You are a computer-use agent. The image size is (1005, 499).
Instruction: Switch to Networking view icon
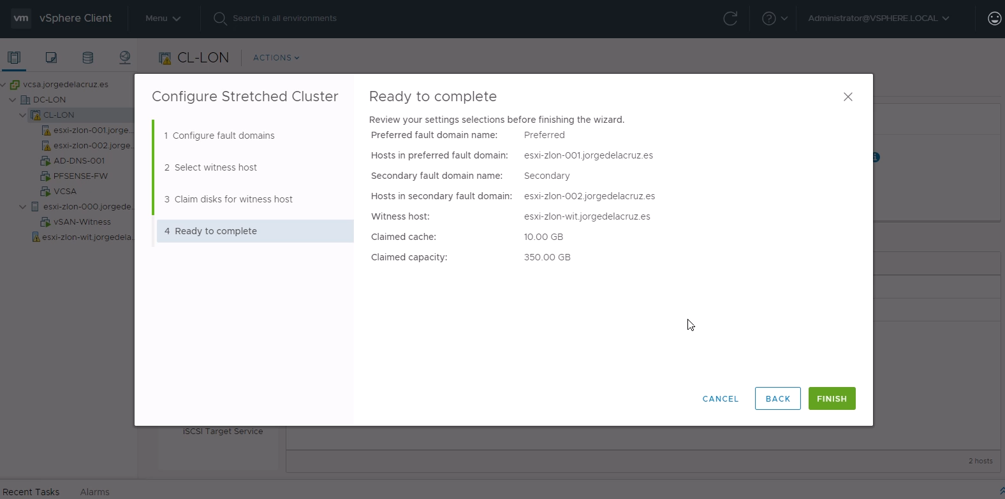[125, 57]
